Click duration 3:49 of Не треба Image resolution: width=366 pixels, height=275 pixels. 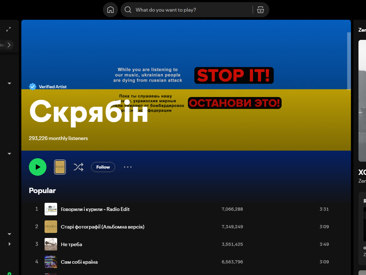[324, 244]
